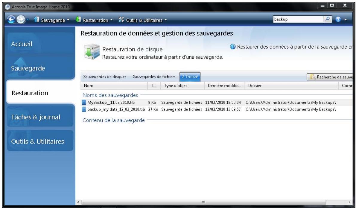Select MyBackup__11.02.2010.tib row
The image size is (356, 208).
pyautogui.click(x=217, y=103)
